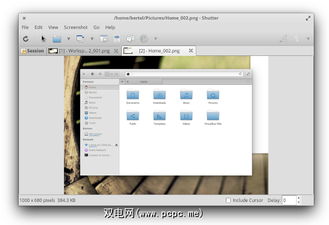Image resolution: width=329 pixels, height=225 pixels.
Task: Open the window capture dropdown arrow
Action: (92, 39)
